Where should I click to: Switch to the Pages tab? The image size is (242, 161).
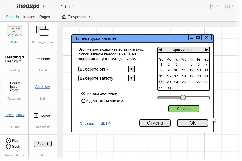tap(45, 17)
